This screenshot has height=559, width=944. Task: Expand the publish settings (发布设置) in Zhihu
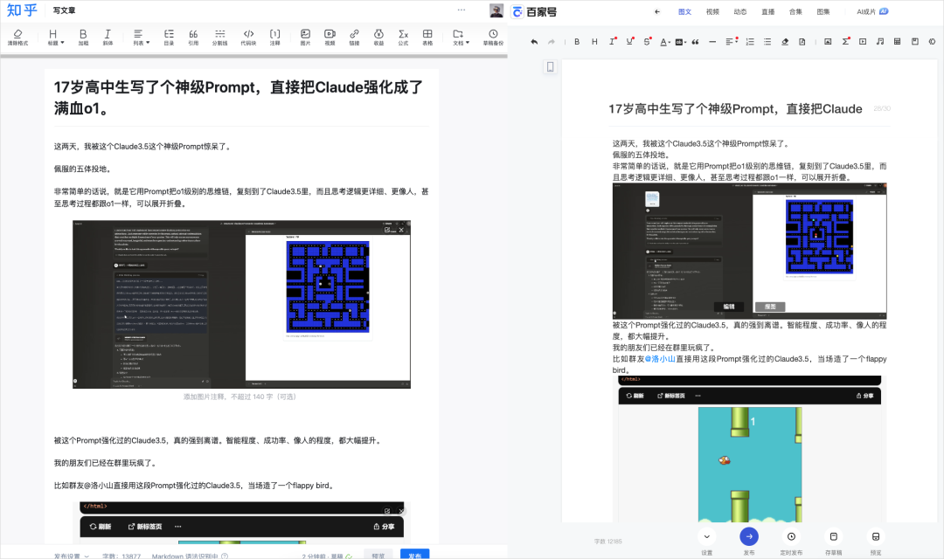pos(72,556)
